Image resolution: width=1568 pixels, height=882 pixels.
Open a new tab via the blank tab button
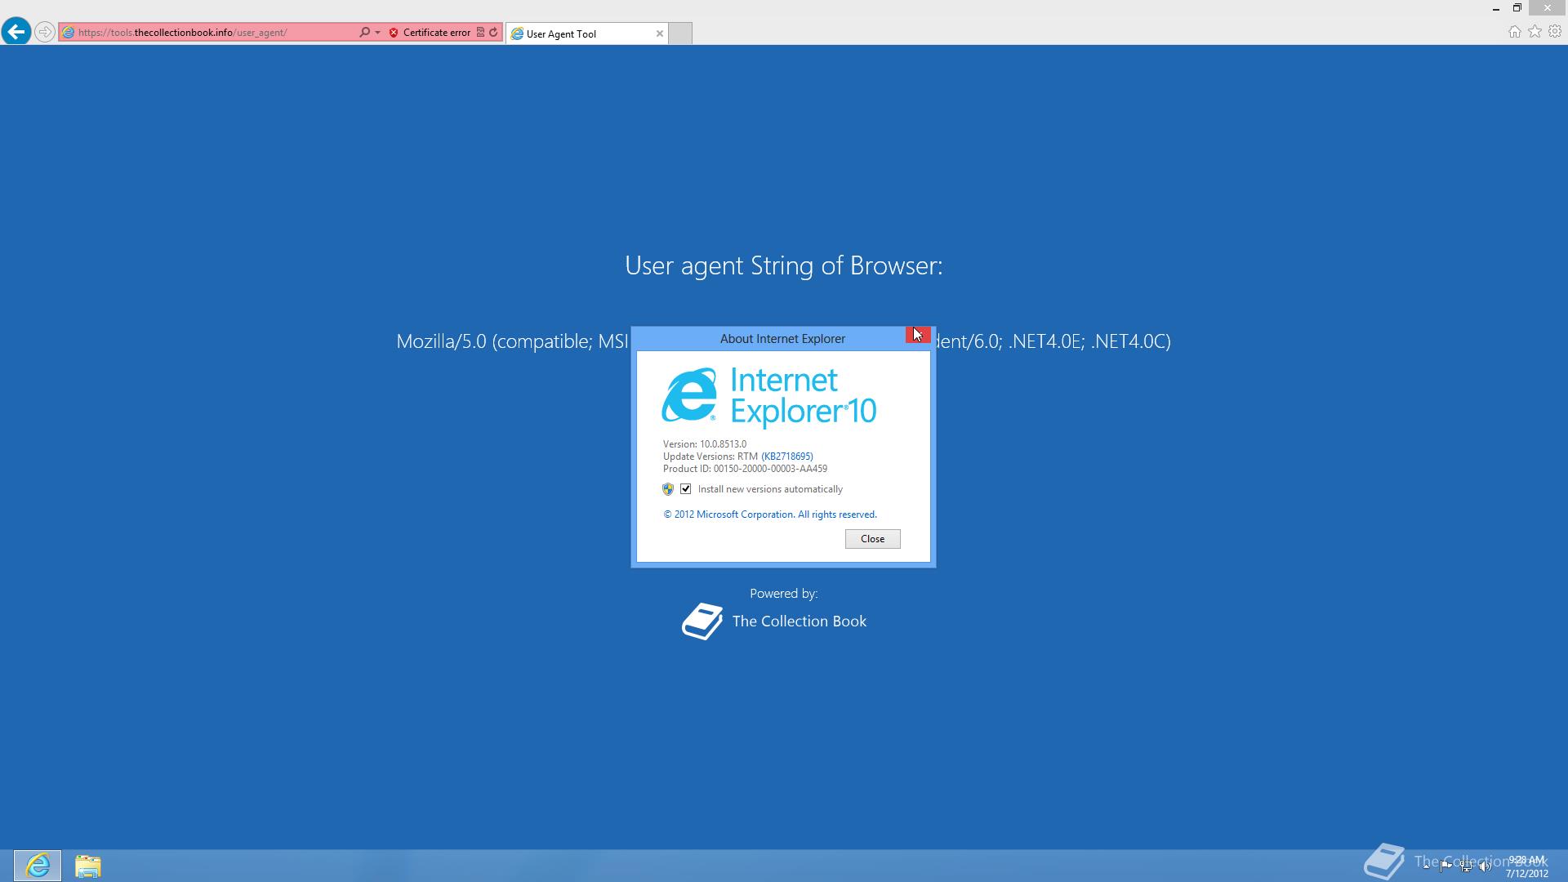click(680, 33)
